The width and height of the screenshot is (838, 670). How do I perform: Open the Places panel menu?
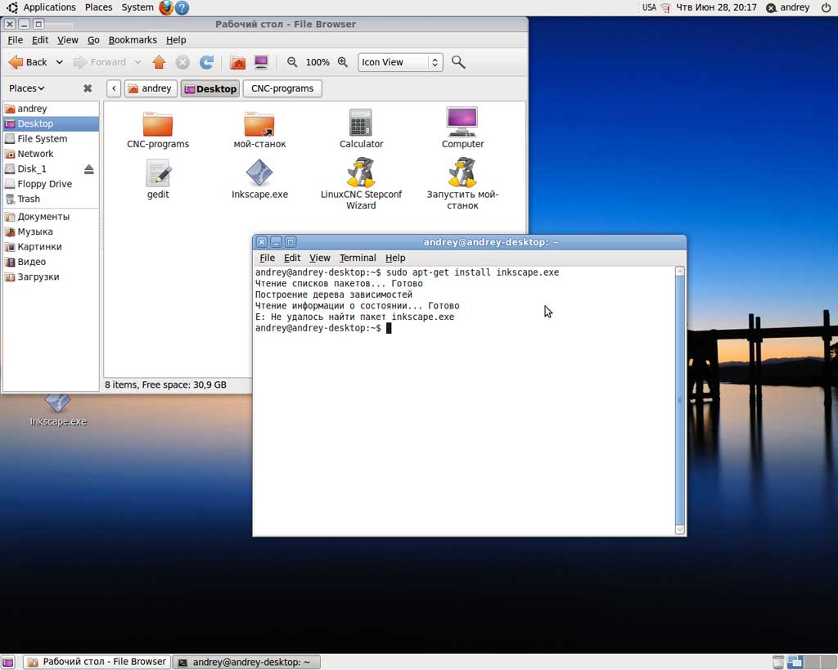99,7
